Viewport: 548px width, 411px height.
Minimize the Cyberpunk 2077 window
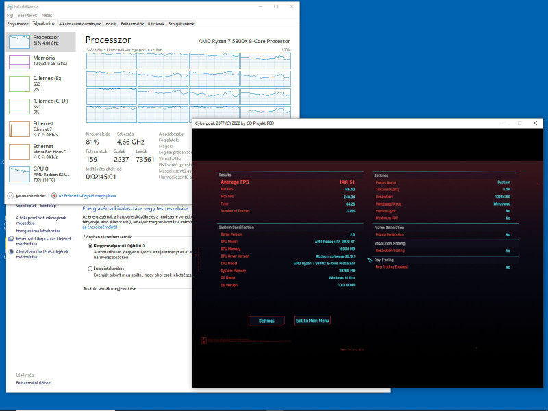click(x=504, y=123)
